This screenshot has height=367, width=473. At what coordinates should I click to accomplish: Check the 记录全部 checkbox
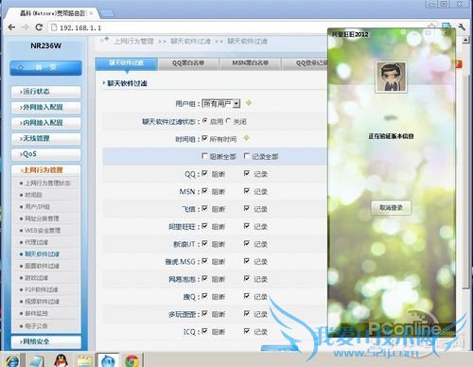pyautogui.click(x=247, y=156)
